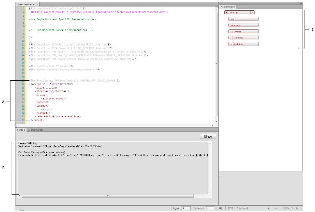Viewport: 315px width, 212px height.
Task: Click the console scroll-left arrow
Action: point(20,196)
